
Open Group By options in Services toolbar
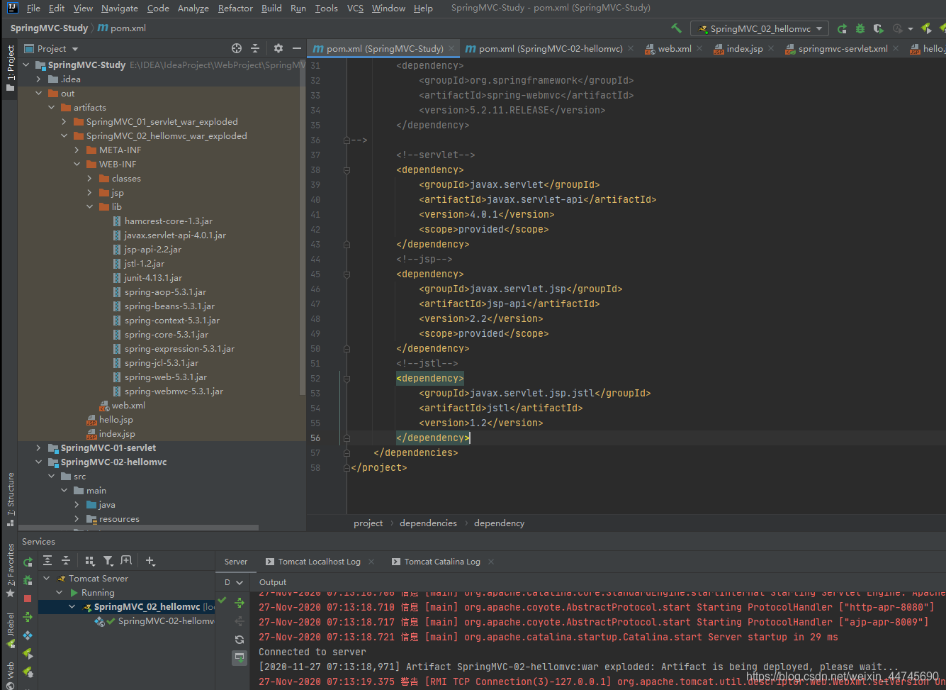pos(89,560)
